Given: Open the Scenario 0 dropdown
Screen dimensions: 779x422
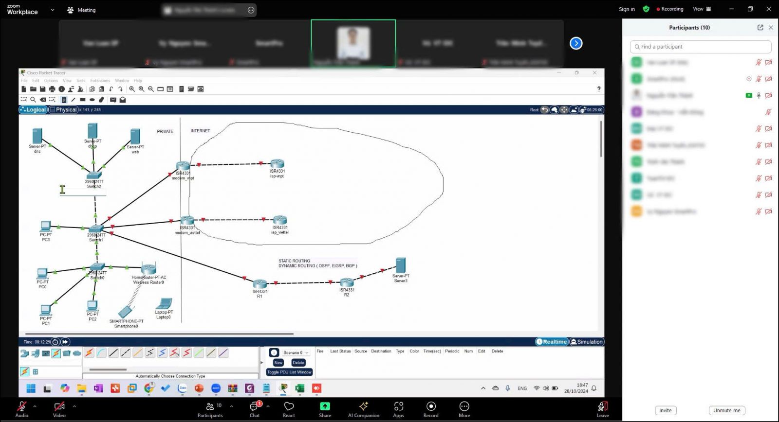Looking at the screenshot, I should pyautogui.click(x=296, y=352).
